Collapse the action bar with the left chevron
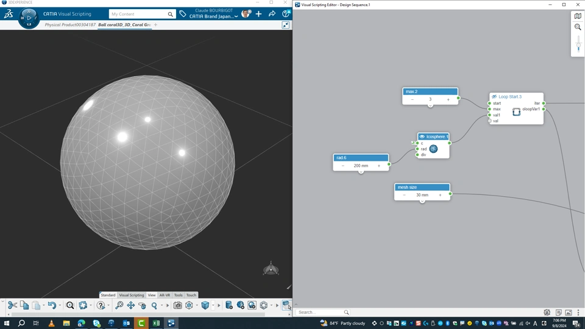The width and height of the screenshot is (585, 329). [x=2, y=301]
